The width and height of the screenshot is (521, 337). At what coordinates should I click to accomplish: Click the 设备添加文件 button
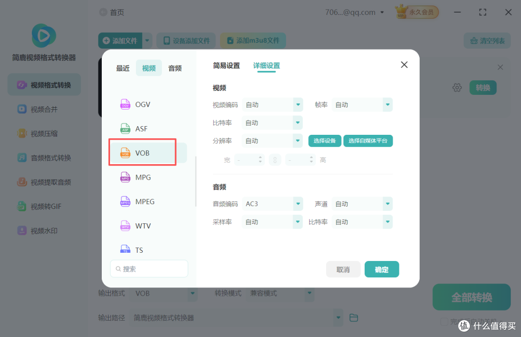(x=186, y=41)
